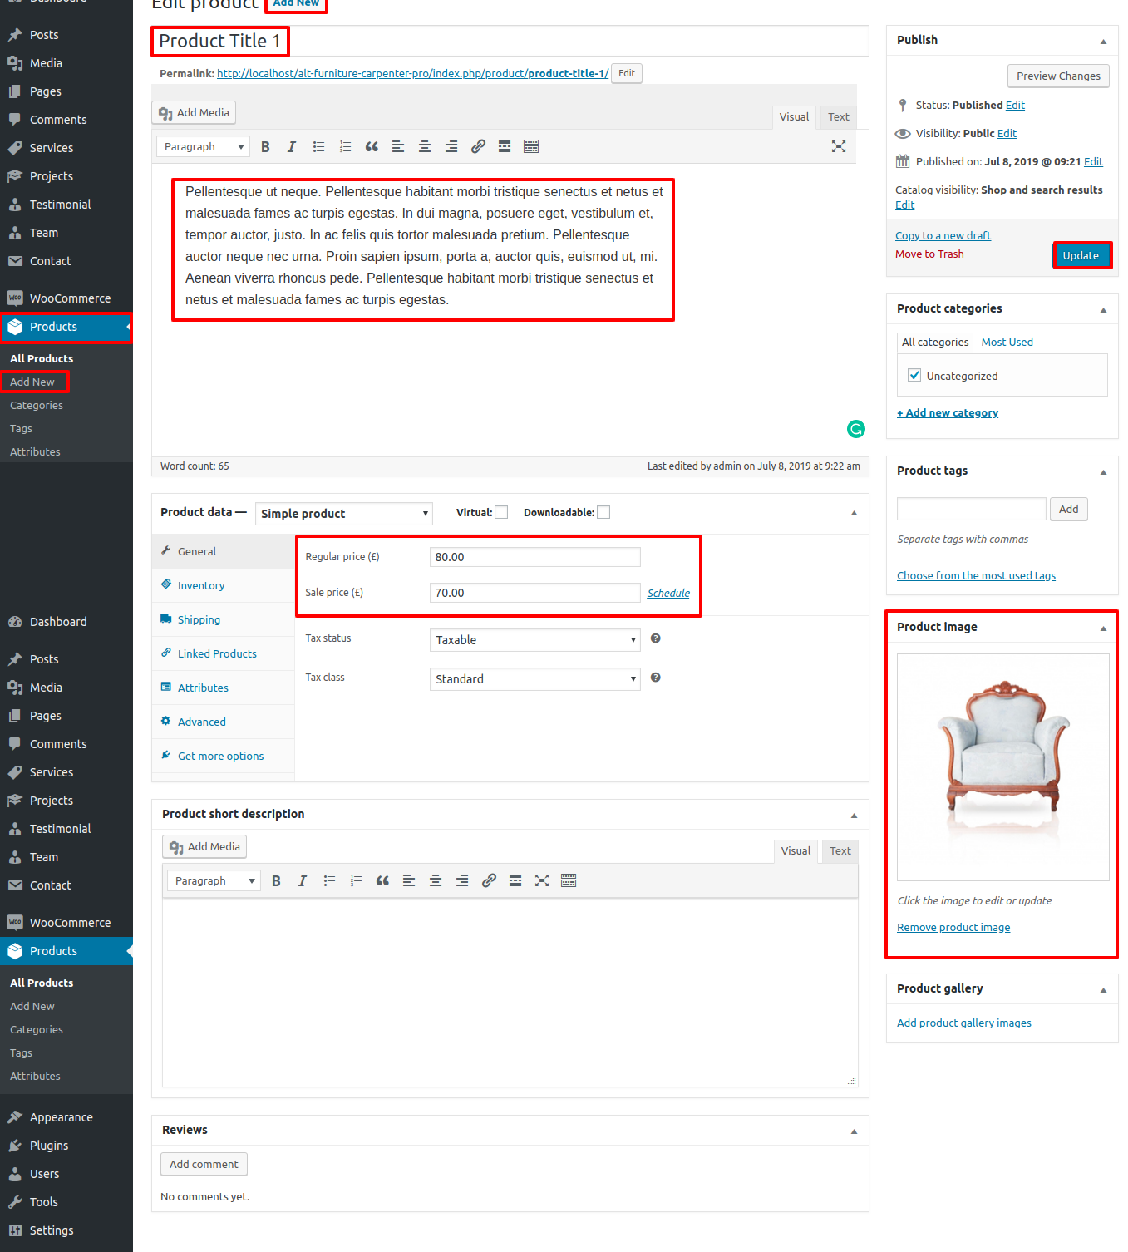This screenshot has height=1252, width=1128.
Task: Open distraction-free fullscreen in main editor
Action: (839, 147)
